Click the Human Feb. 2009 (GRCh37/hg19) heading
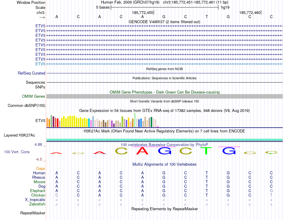The image size is (283, 220). coord(130,2)
